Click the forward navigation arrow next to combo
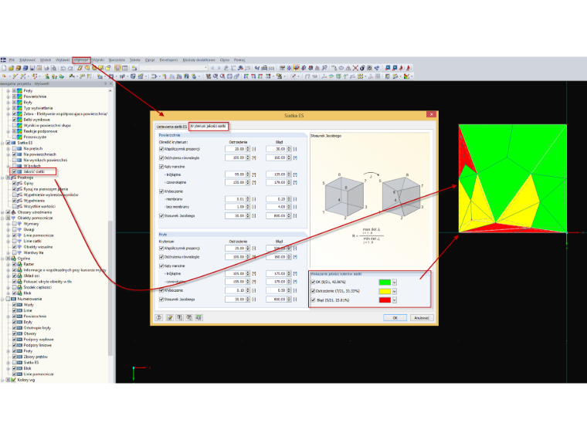 coord(219,68)
